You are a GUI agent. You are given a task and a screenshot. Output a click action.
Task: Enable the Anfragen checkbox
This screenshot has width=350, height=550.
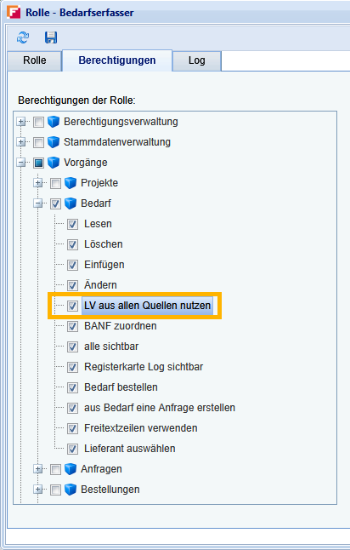pos(55,469)
